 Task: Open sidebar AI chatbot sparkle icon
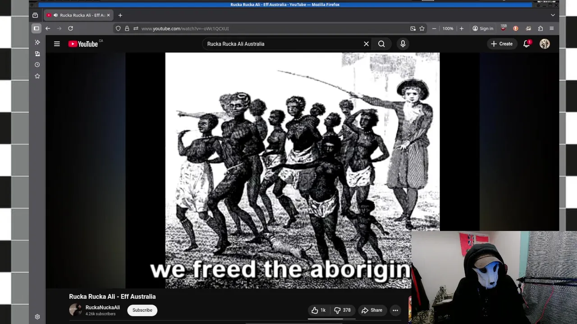tap(37, 42)
